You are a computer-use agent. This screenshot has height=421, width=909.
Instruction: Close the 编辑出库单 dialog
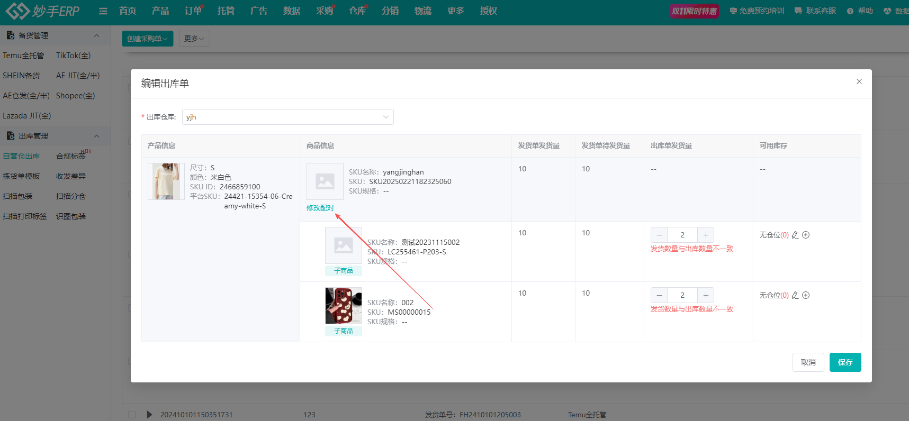[859, 81]
